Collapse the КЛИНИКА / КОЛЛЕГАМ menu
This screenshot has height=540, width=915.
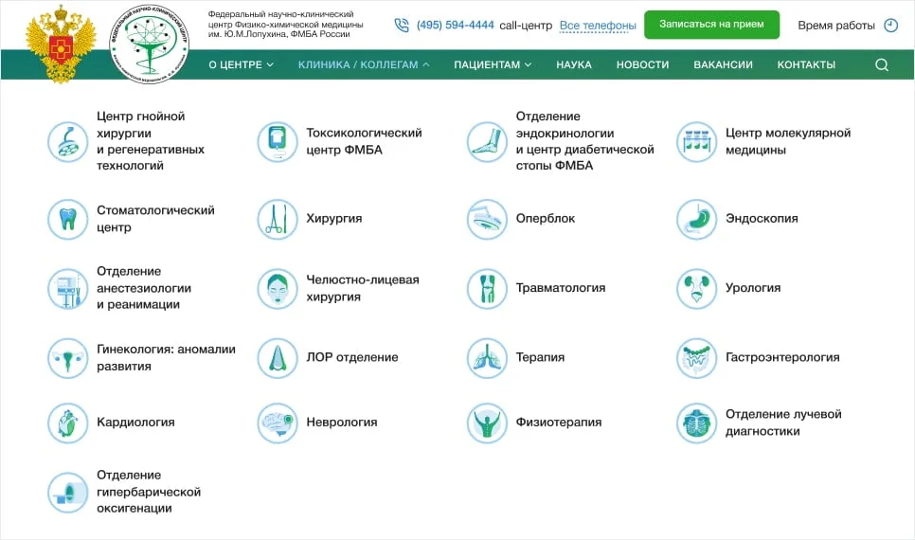tap(363, 65)
